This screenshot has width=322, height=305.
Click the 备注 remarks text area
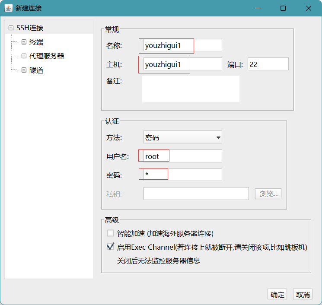191,89
